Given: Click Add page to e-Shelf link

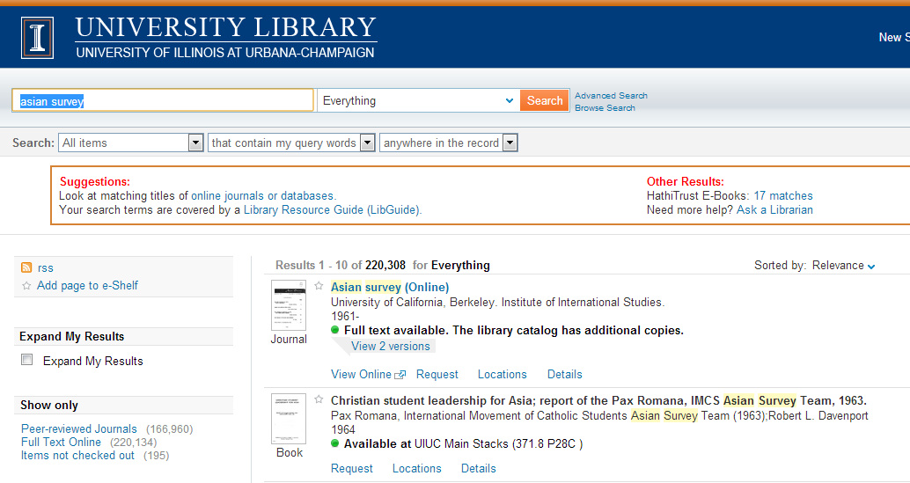Looking at the screenshot, I should click(88, 285).
